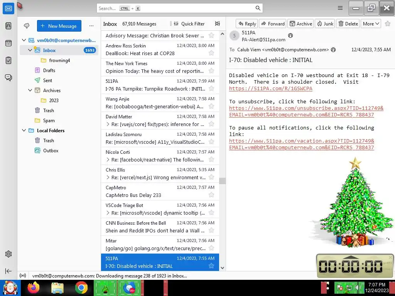The height and width of the screenshot is (296, 395).
Task: Click message list scrollbar thumb
Action: pyautogui.click(x=222, y=181)
